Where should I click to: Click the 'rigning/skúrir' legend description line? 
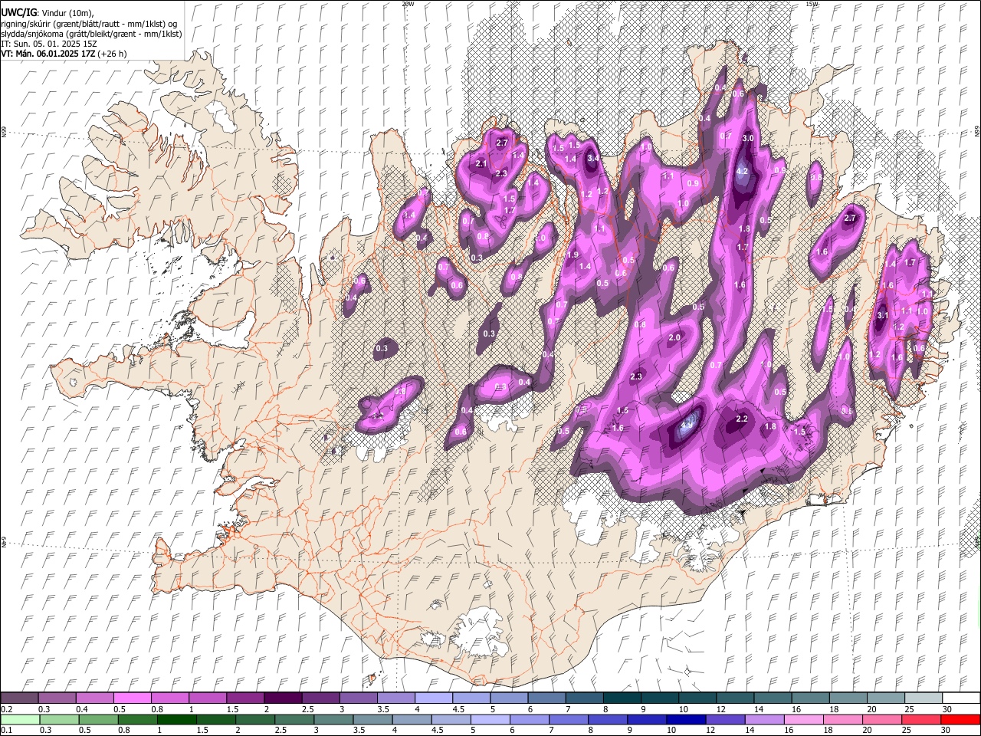pyautogui.click(x=89, y=24)
